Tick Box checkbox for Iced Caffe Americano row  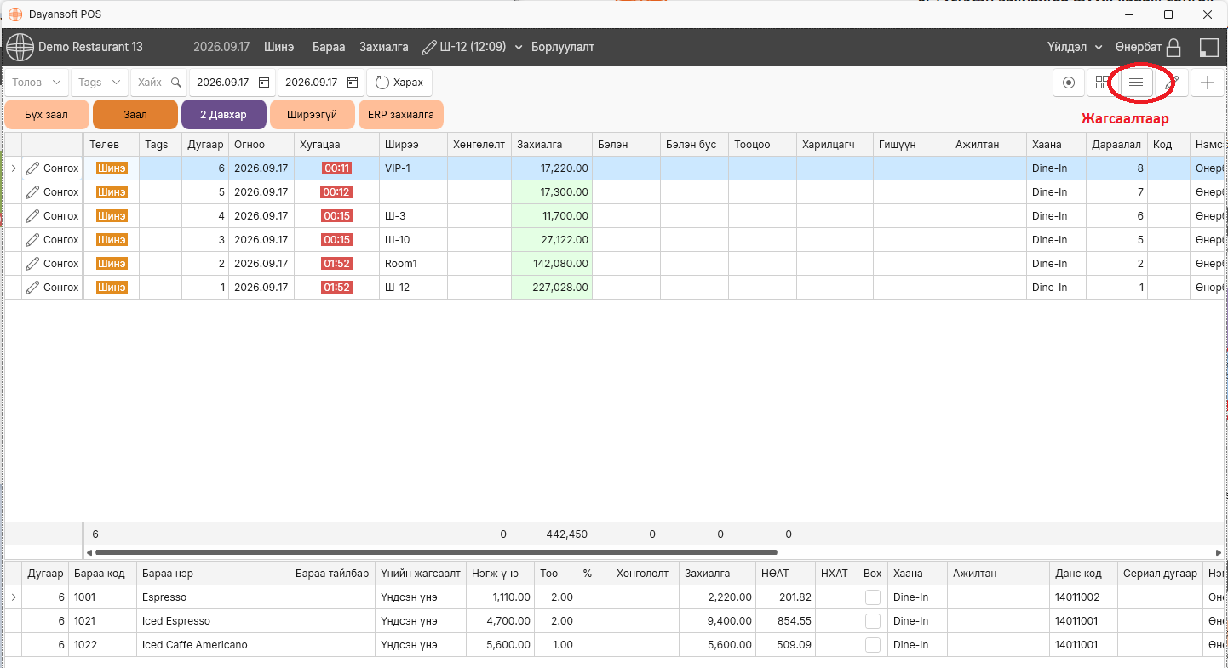click(873, 645)
